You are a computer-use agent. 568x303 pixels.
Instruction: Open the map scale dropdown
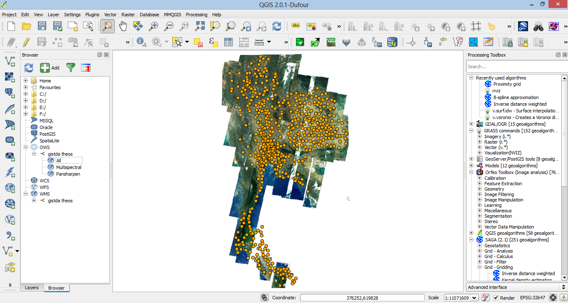[475, 298]
